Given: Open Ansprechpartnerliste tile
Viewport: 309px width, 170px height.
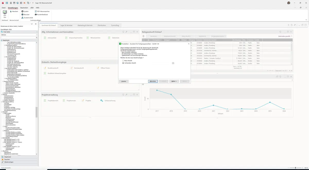Looking at the screenshot, I should (74, 38).
